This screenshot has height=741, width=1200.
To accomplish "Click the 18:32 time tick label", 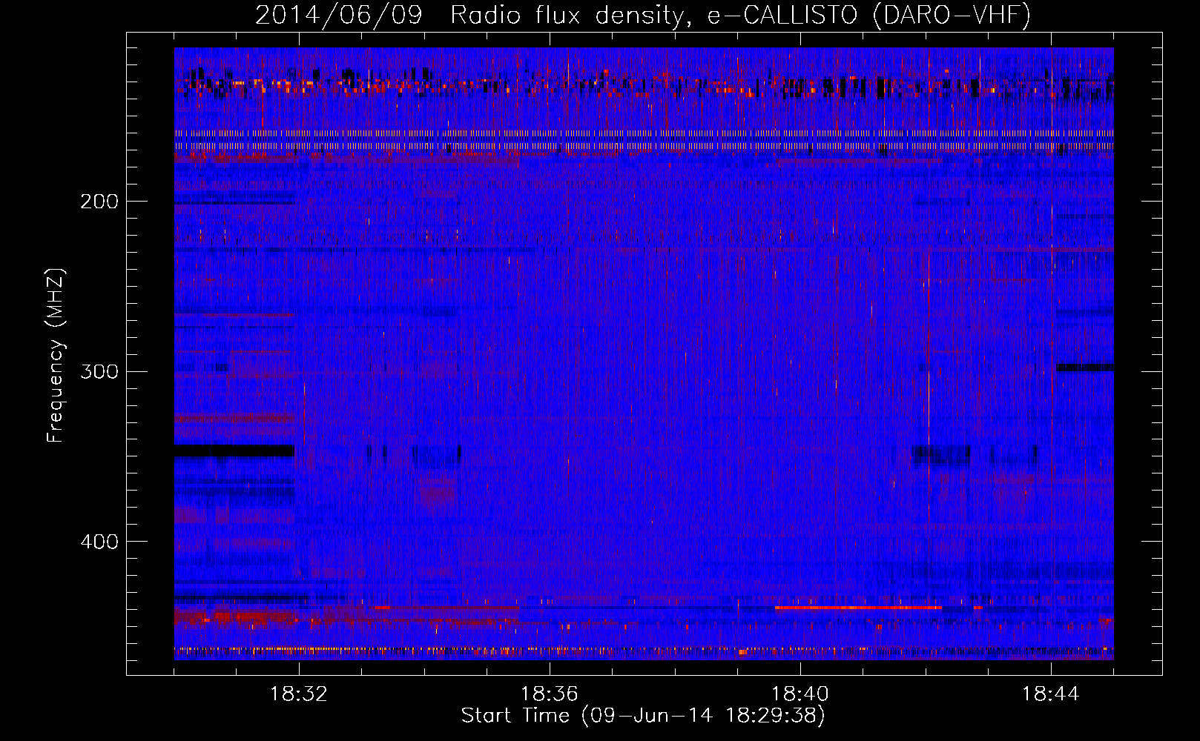I will pyautogui.click(x=299, y=694).
